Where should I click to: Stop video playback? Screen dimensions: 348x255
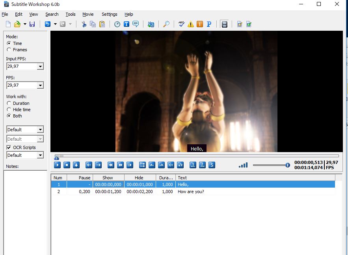coord(67,165)
